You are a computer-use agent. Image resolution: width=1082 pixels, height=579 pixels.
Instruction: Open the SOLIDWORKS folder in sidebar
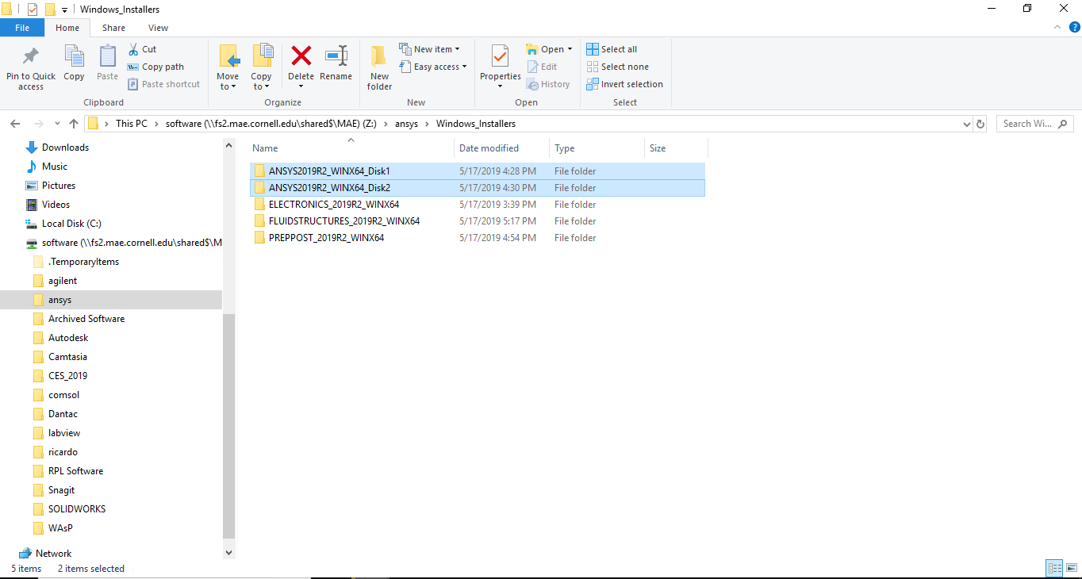pos(77,509)
